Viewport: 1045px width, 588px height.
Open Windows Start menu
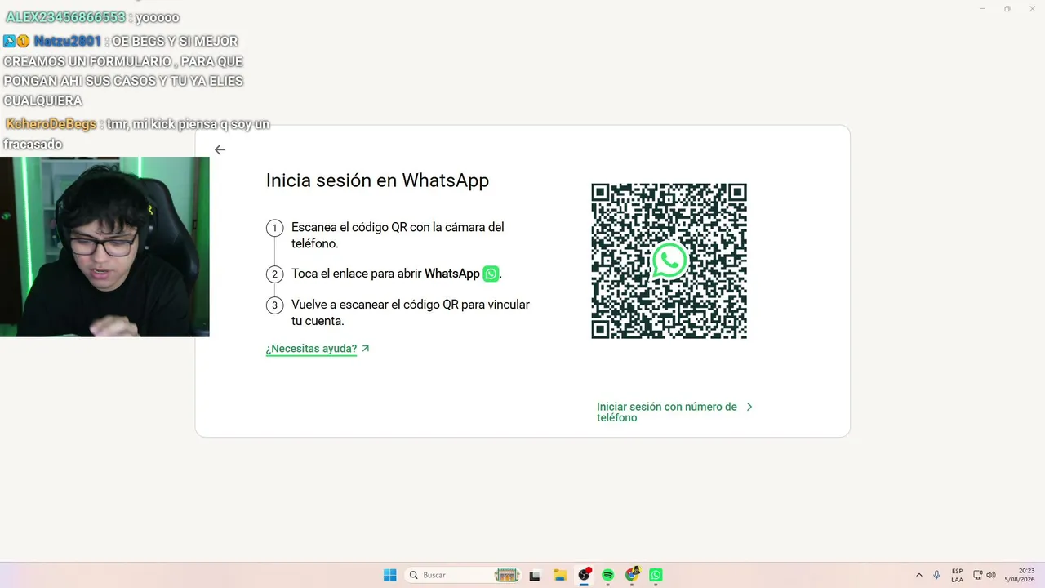click(390, 575)
